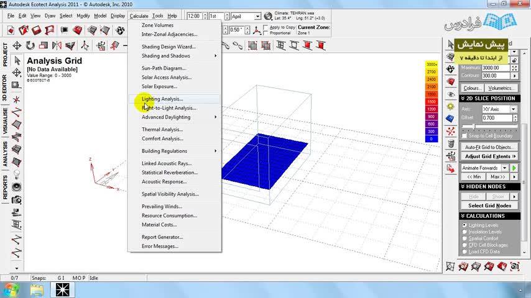
Task: Choose Sun-Path Diagram menu entry
Action: coord(175,68)
